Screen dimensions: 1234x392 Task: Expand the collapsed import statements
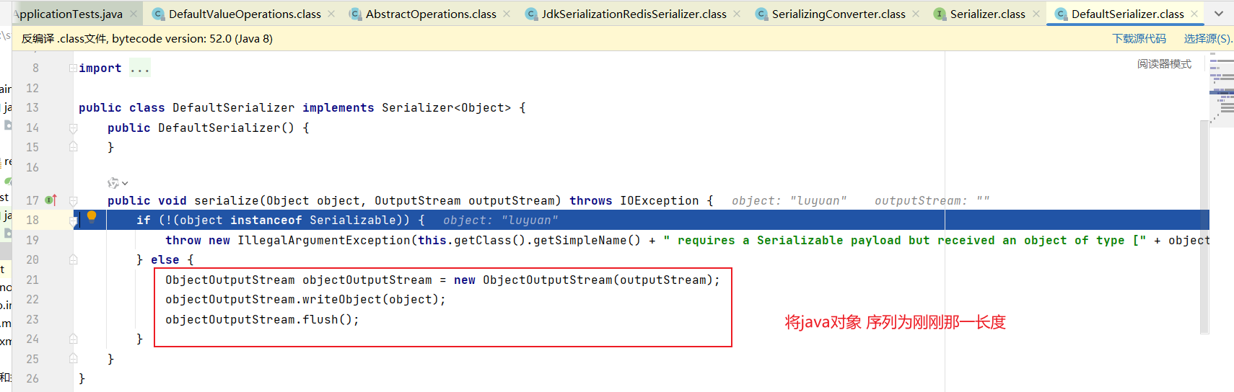point(73,68)
